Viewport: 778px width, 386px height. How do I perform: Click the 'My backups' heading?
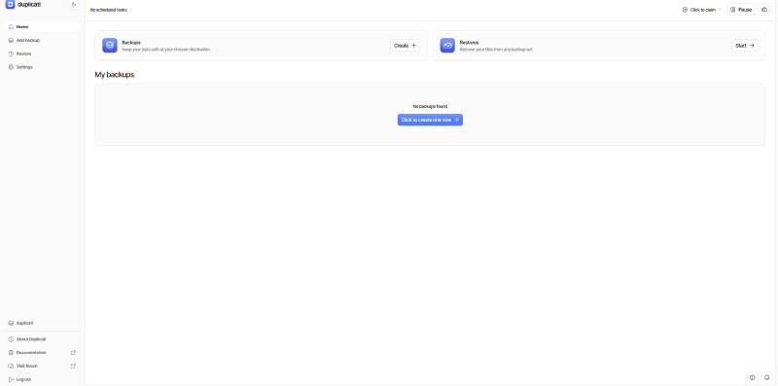(x=115, y=75)
